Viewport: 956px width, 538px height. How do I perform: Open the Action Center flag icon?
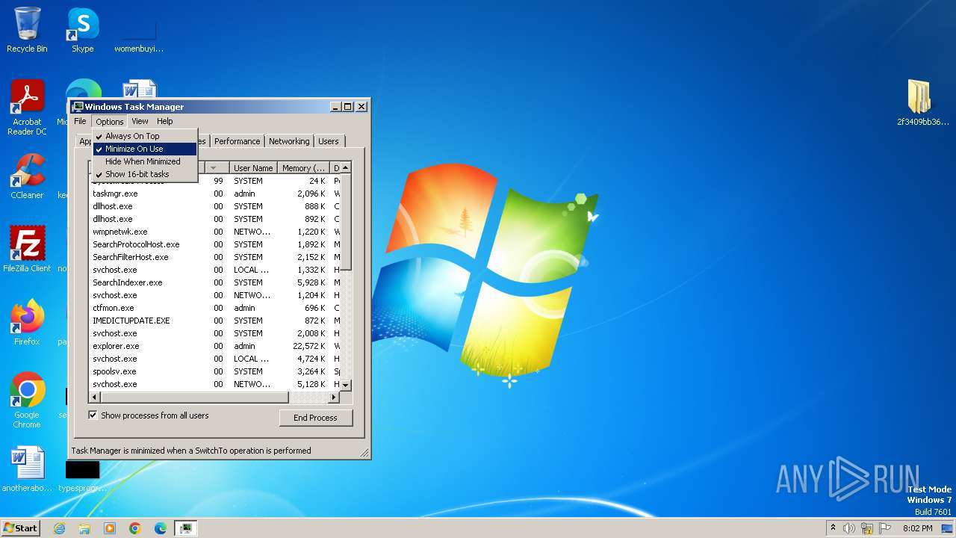(x=885, y=528)
